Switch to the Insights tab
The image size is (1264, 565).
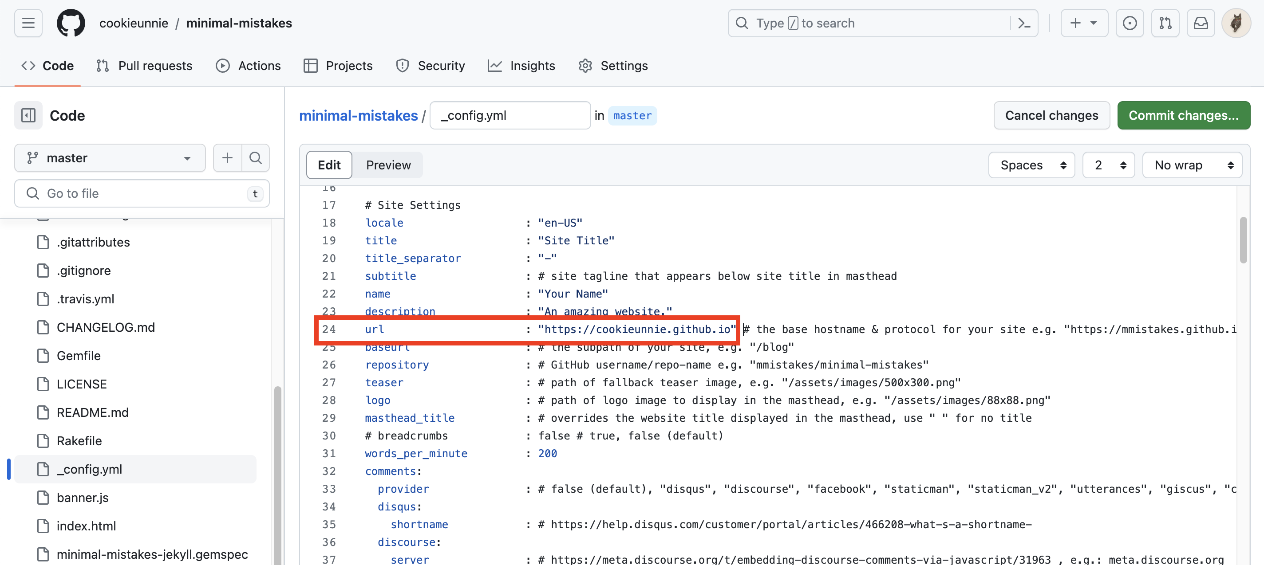pyautogui.click(x=521, y=66)
